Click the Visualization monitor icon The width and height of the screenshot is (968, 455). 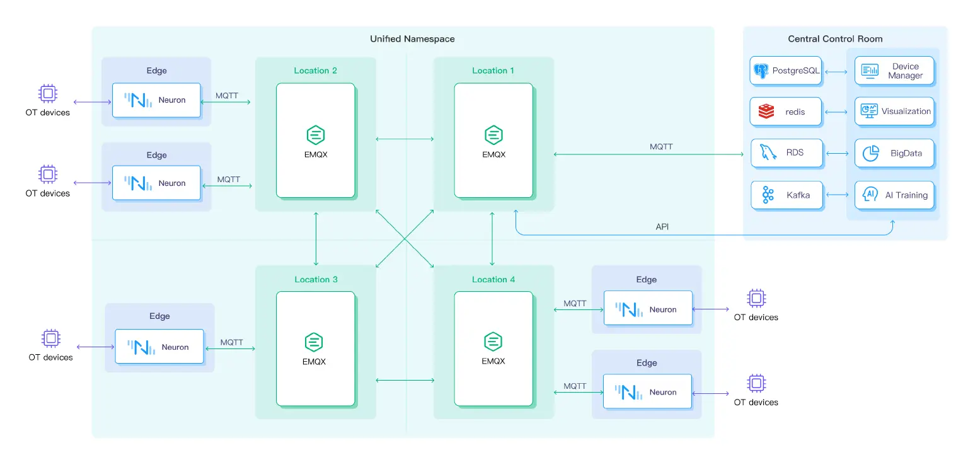coord(869,112)
